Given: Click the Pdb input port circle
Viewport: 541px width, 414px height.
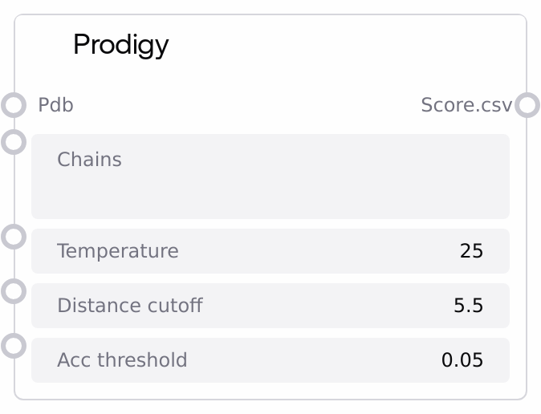Looking at the screenshot, I should click(14, 105).
